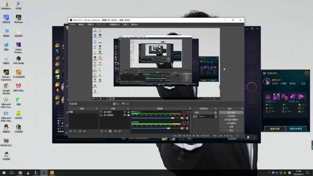Image resolution: width=313 pixels, height=176 pixels.
Task: Pop out the 场景 dock panel icon
Action: pyautogui.click(x=97, y=109)
